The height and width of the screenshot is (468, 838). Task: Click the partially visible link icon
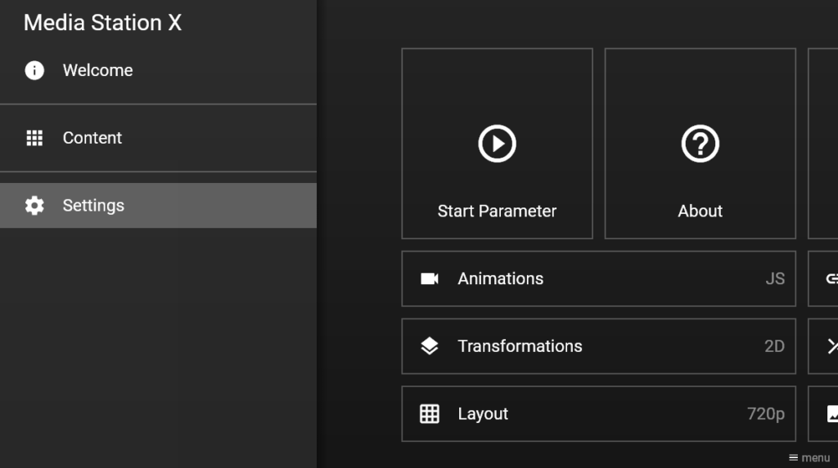point(831,279)
